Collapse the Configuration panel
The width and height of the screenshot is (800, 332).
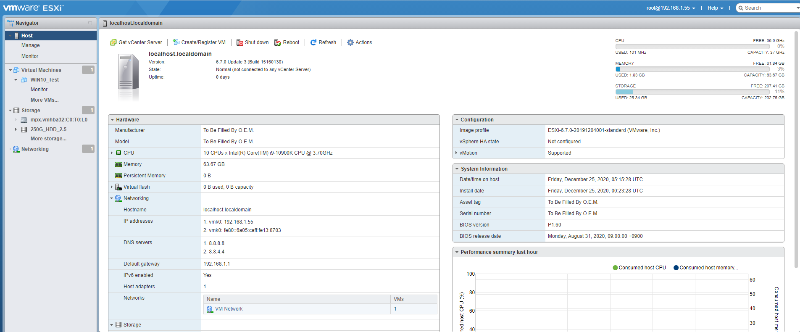tap(457, 120)
